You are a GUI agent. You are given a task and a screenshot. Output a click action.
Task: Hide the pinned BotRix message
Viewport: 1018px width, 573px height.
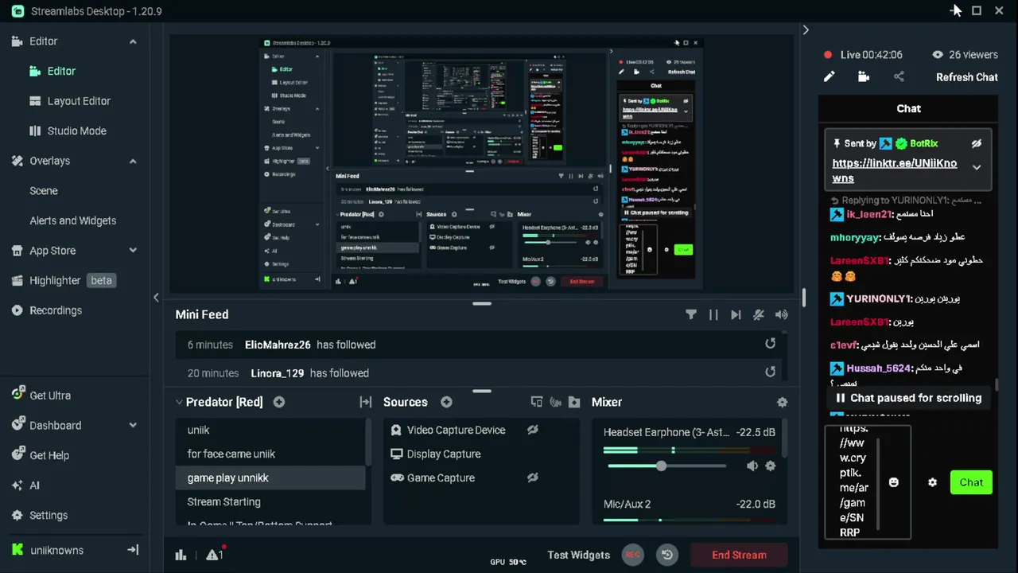tap(977, 143)
